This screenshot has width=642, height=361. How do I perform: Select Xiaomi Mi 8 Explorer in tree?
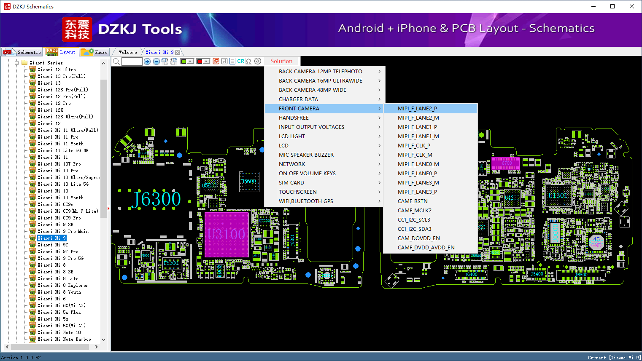pos(63,285)
